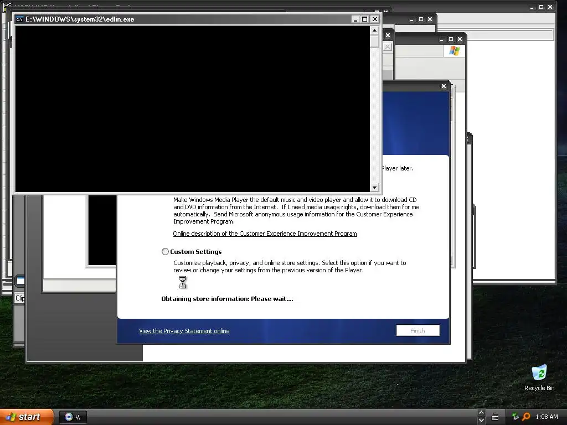Screen dimensions: 567x425
Task: Close the Windows Media Player setup dialog
Action: [444, 86]
